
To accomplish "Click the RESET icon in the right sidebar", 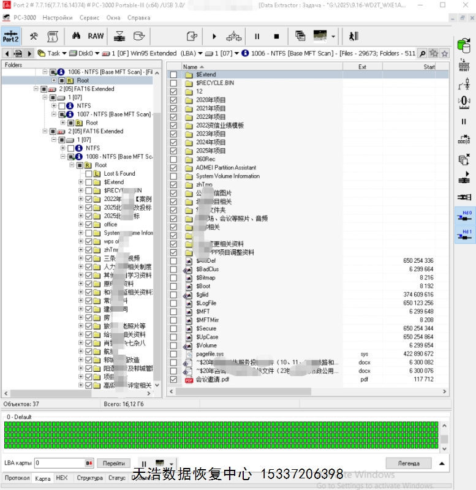I will tap(464, 65).
